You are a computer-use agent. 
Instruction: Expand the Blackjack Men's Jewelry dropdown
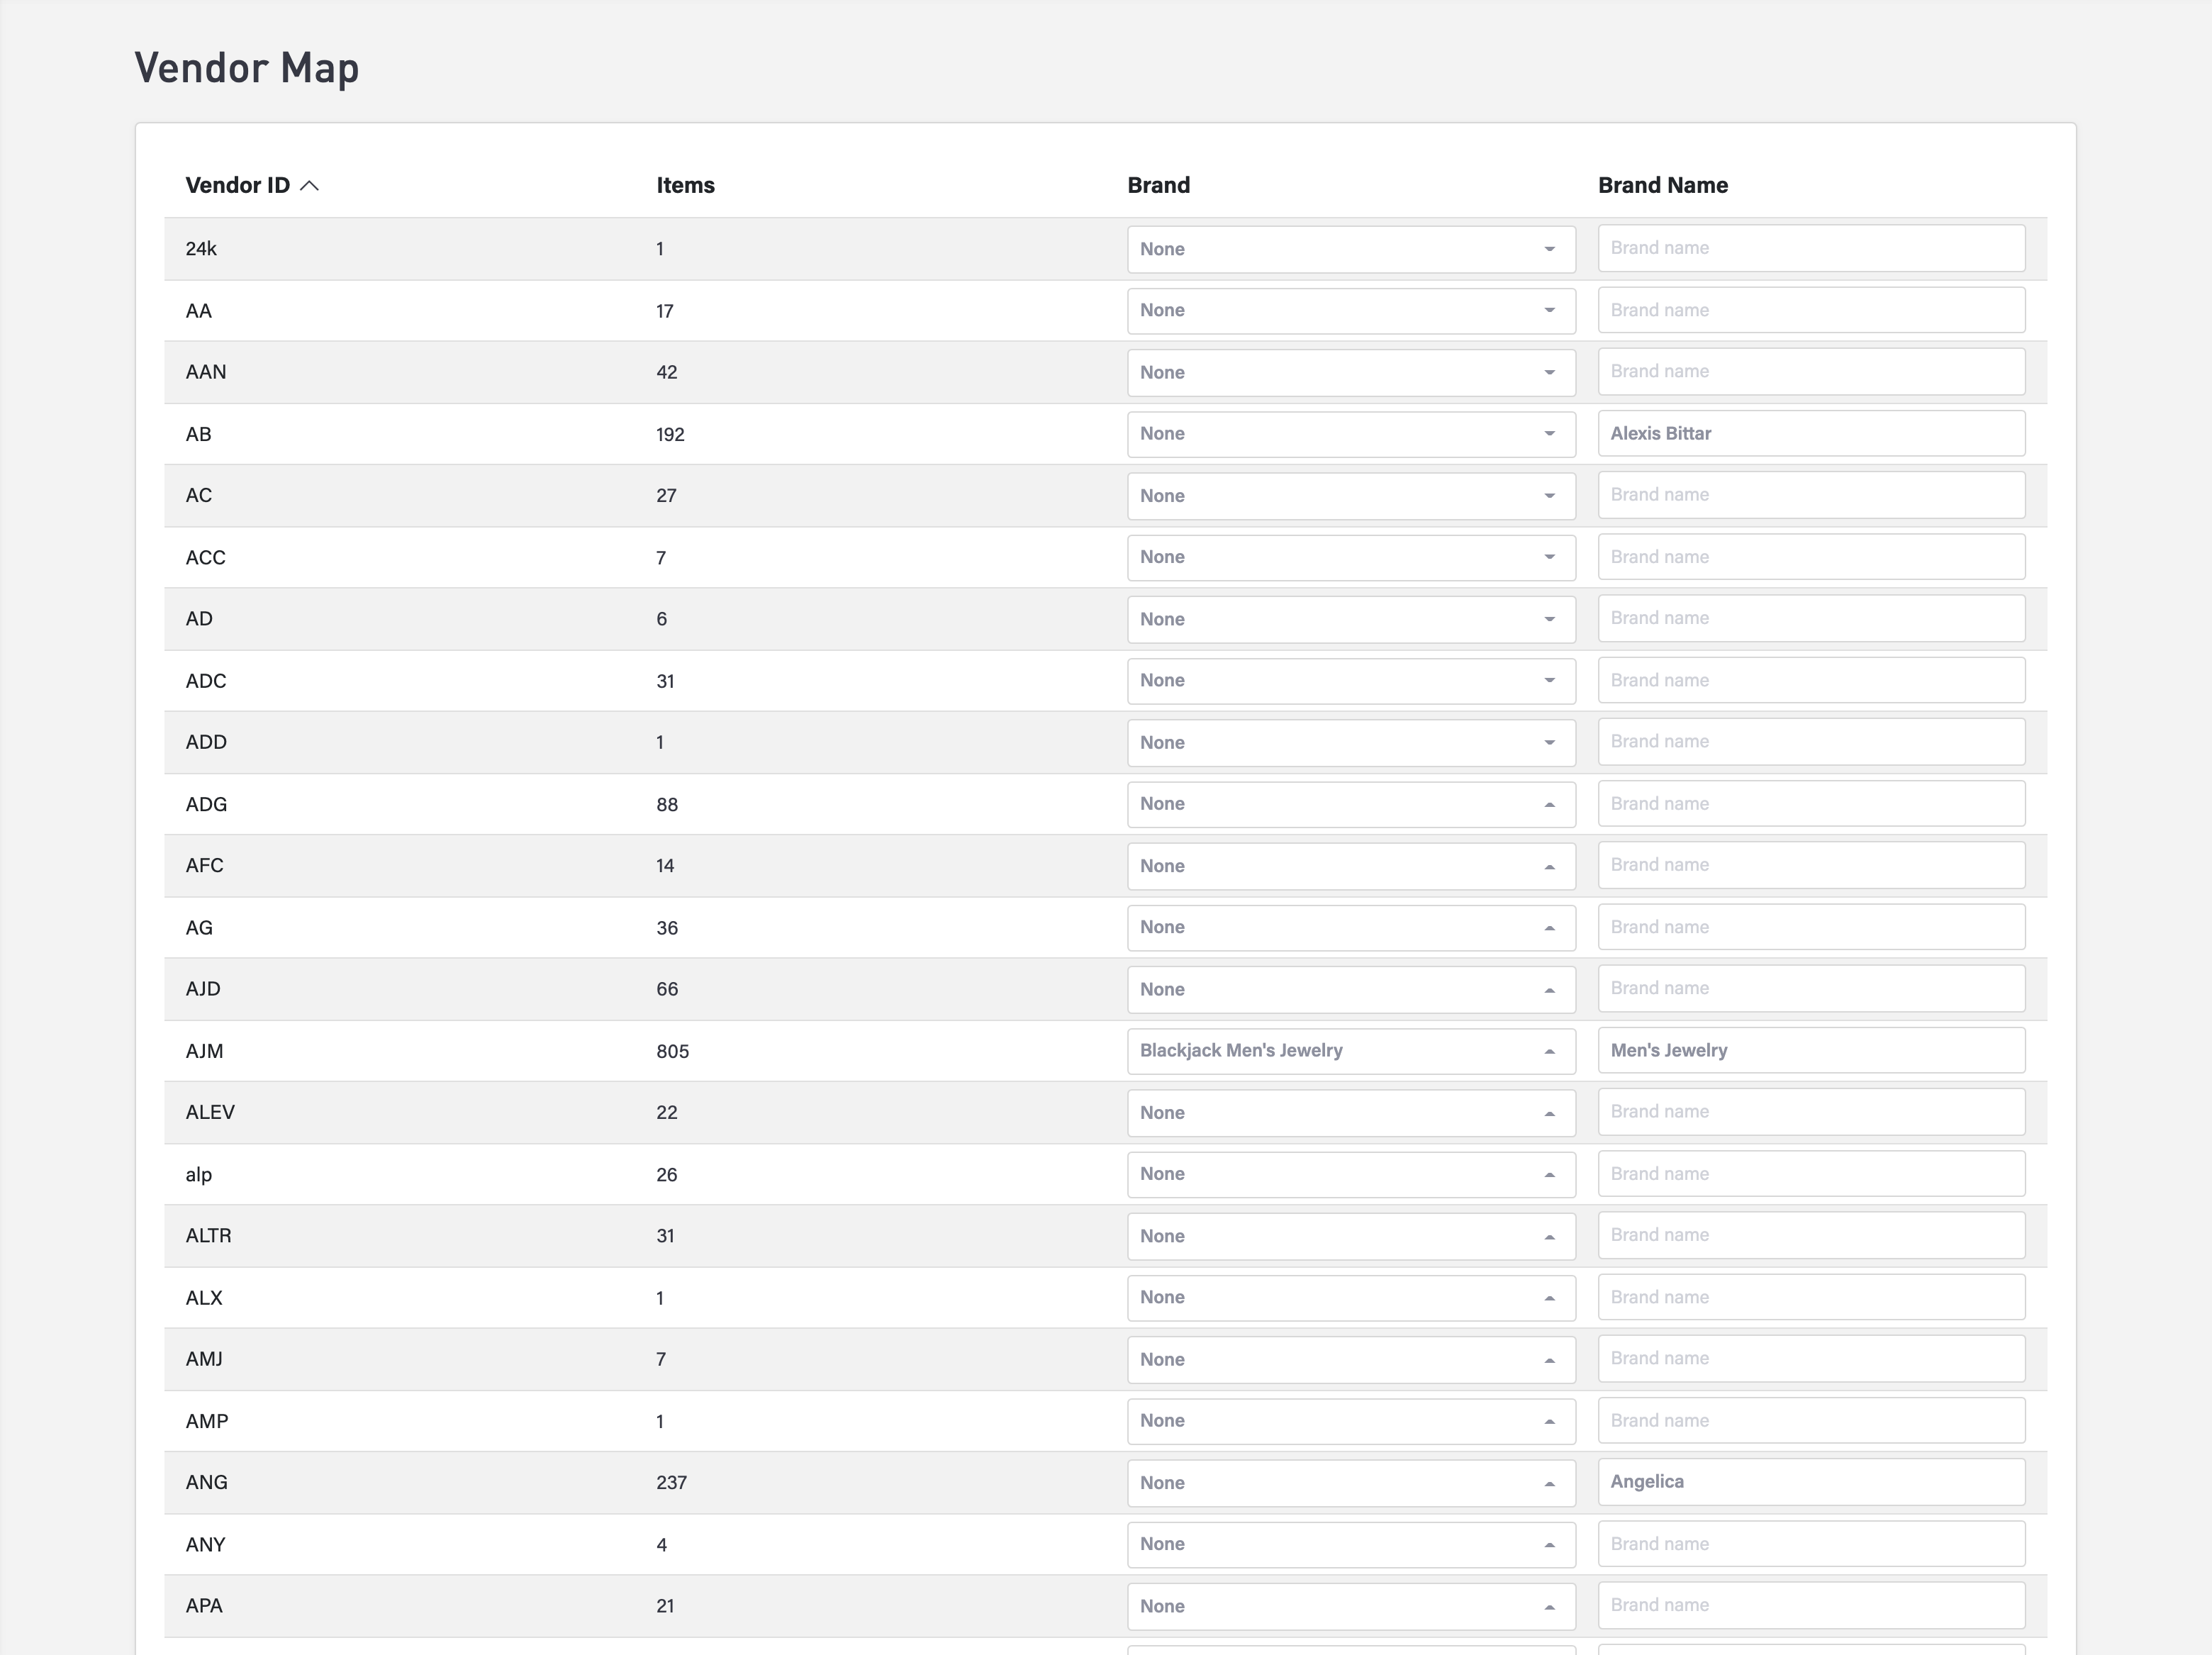point(1350,1051)
